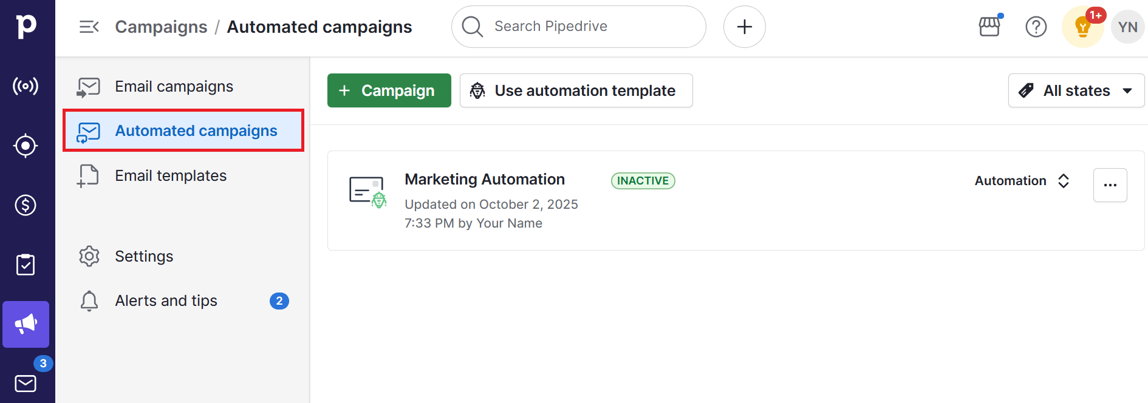Open the target Deals icon in left rail
Screen dimensions: 1148x403
[26, 146]
